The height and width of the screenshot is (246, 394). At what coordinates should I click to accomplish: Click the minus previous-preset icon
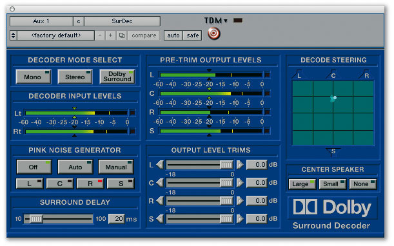(x=100, y=35)
